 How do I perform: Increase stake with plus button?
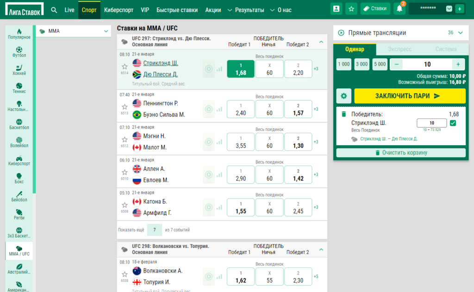[x=458, y=64]
